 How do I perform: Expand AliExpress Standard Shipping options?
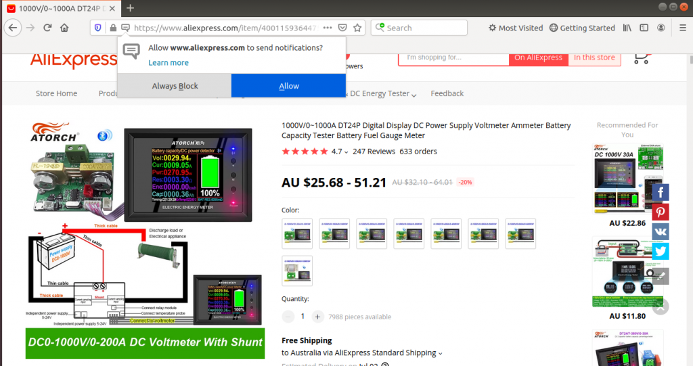point(440,353)
